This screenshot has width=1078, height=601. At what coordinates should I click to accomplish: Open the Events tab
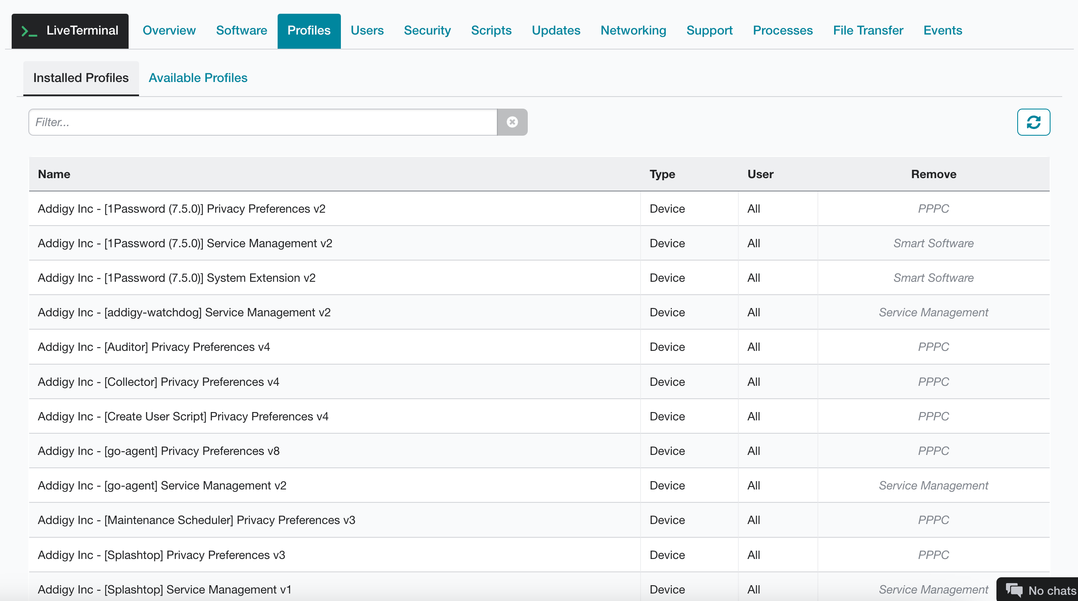tap(942, 30)
